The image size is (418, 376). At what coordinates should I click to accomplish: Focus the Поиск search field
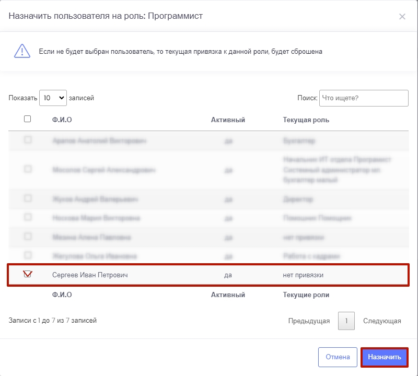(363, 98)
